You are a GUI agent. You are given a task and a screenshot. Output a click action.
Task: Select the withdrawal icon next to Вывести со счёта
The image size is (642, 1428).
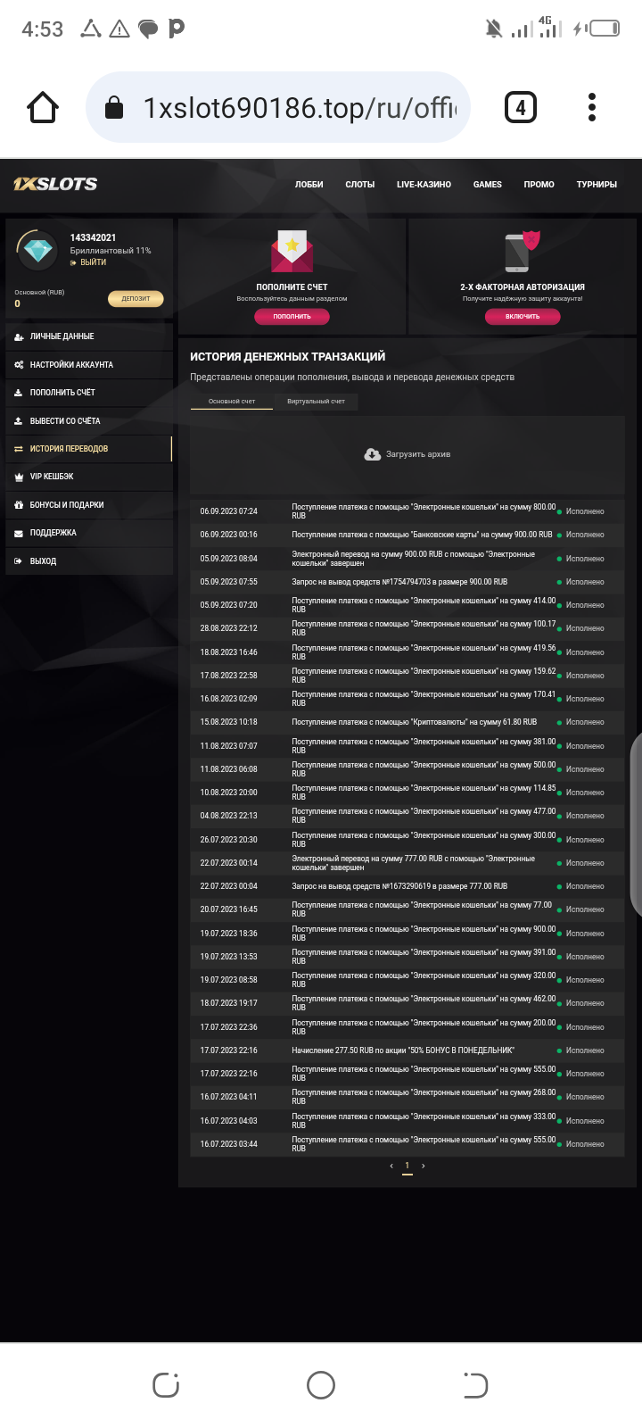click(20, 420)
